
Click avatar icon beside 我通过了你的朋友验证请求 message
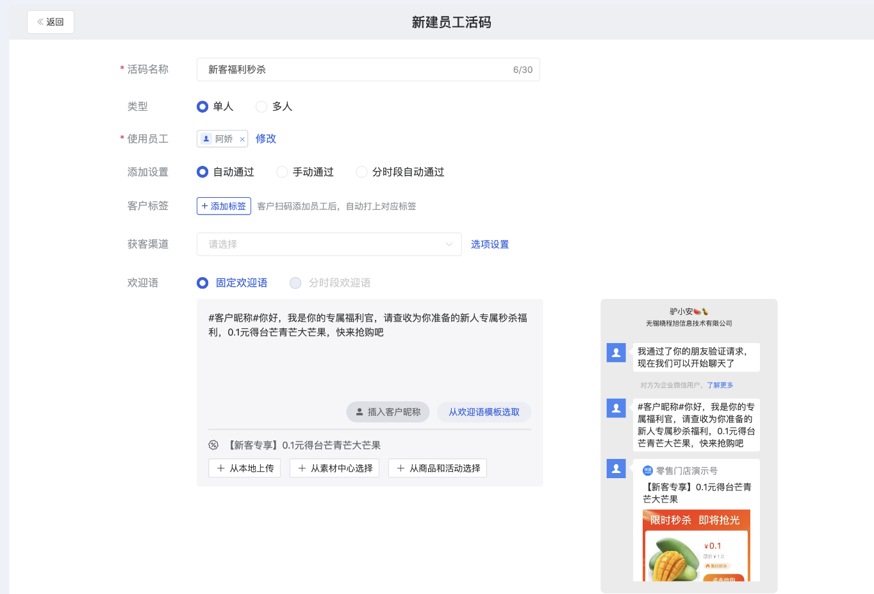[x=616, y=352]
